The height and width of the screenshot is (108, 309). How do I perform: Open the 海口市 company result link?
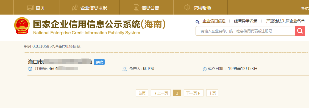coord(60,62)
